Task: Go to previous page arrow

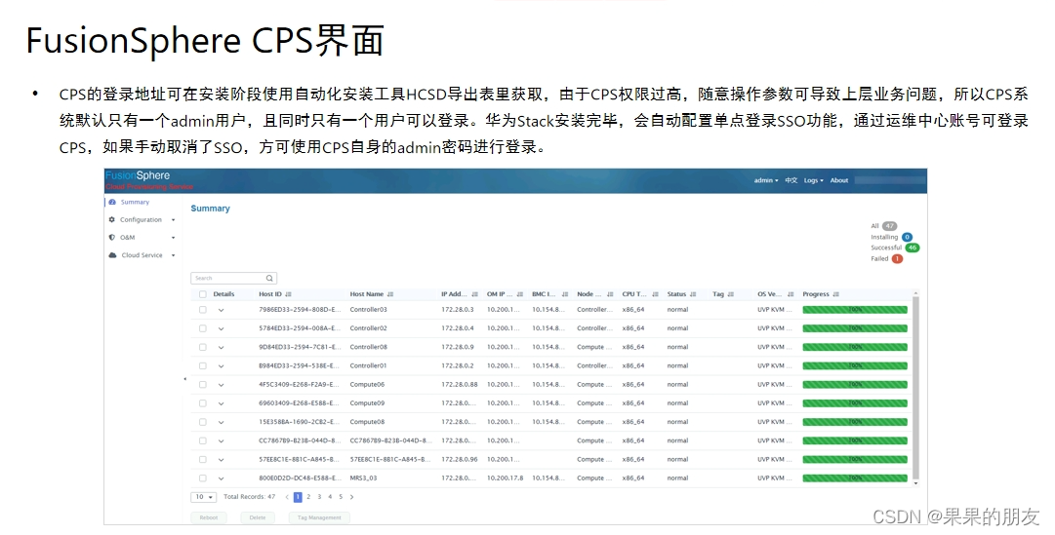Action: (287, 497)
